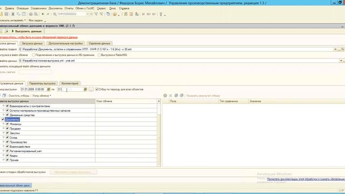Expand the Прочее tree node

4,160
